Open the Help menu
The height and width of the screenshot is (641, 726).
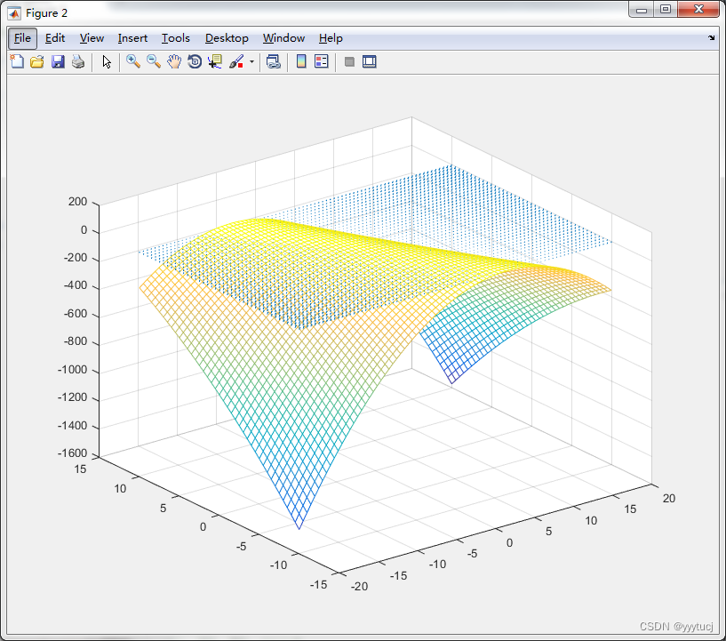331,38
